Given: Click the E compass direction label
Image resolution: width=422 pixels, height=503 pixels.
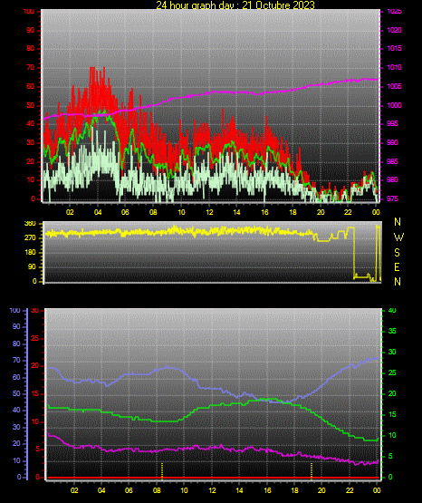Looking at the screenshot, I should pos(397,267).
